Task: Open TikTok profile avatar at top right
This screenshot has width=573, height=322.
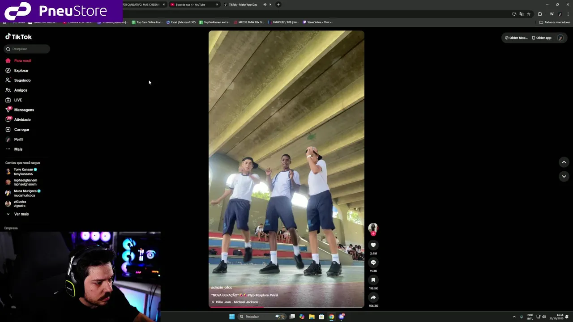Action: pos(560,38)
